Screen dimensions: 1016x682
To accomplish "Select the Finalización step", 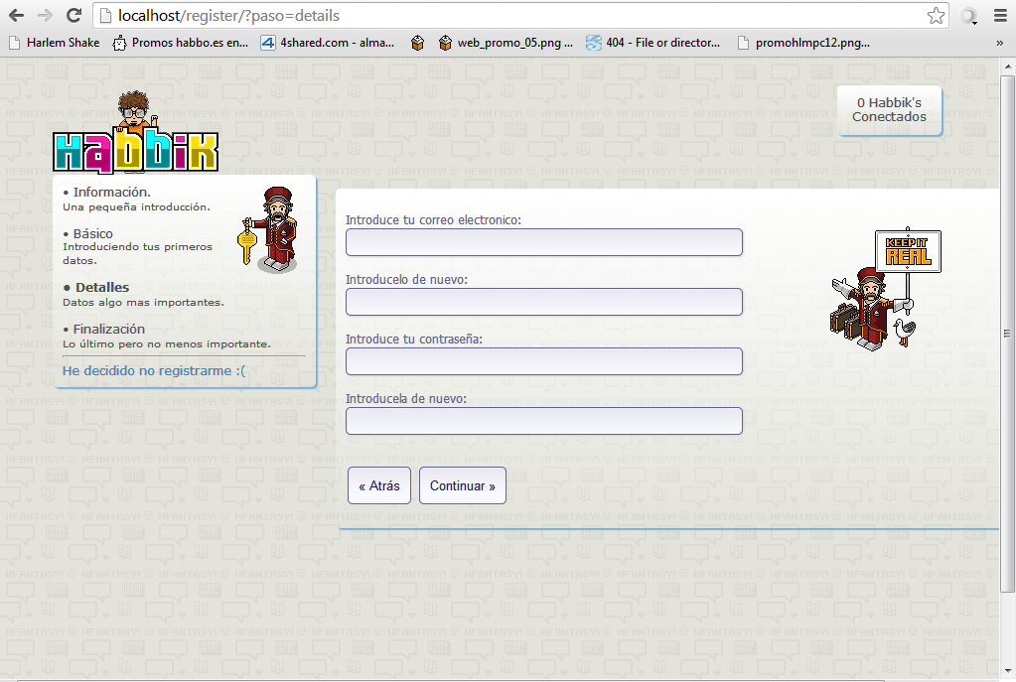I will coord(103,329).
